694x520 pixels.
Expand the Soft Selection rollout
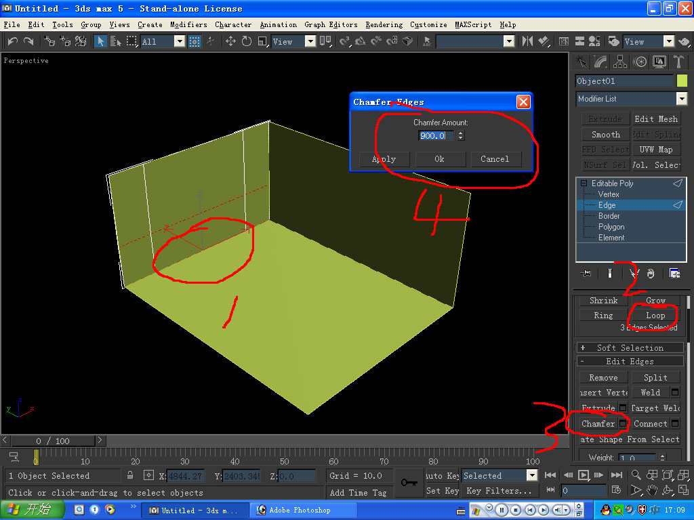[630, 347]
